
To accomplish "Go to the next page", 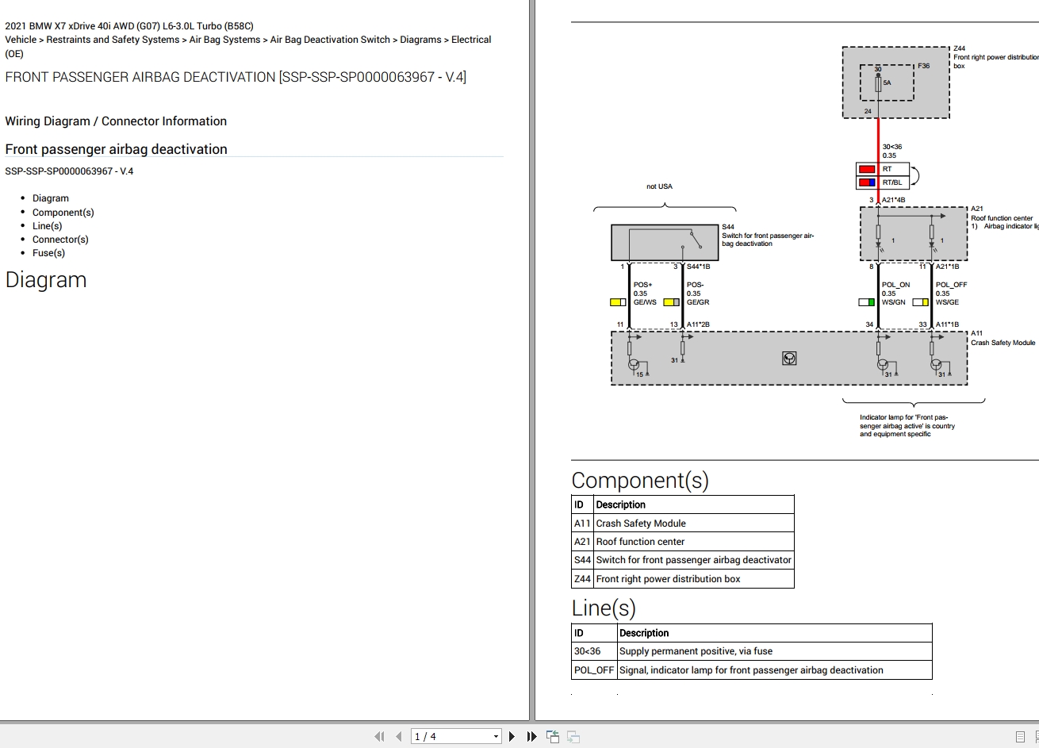I will tap(512, 736).
